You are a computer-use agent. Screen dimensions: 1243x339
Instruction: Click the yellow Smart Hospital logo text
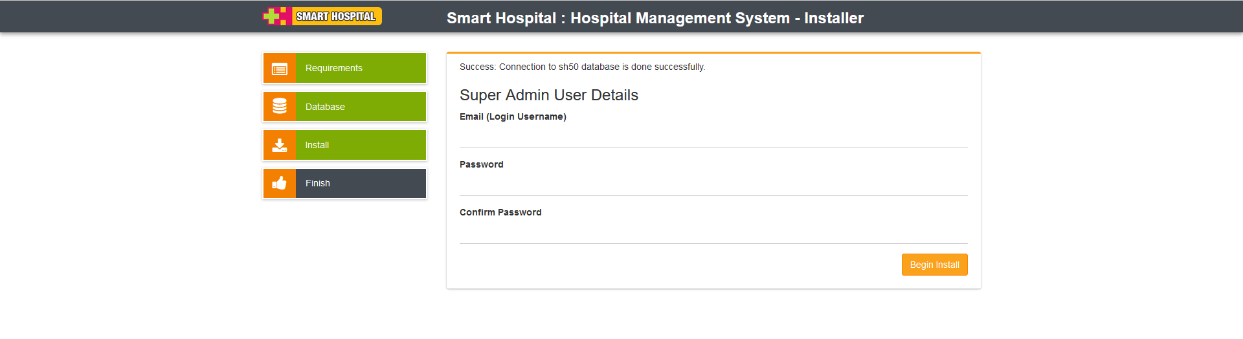click(336, 16)
